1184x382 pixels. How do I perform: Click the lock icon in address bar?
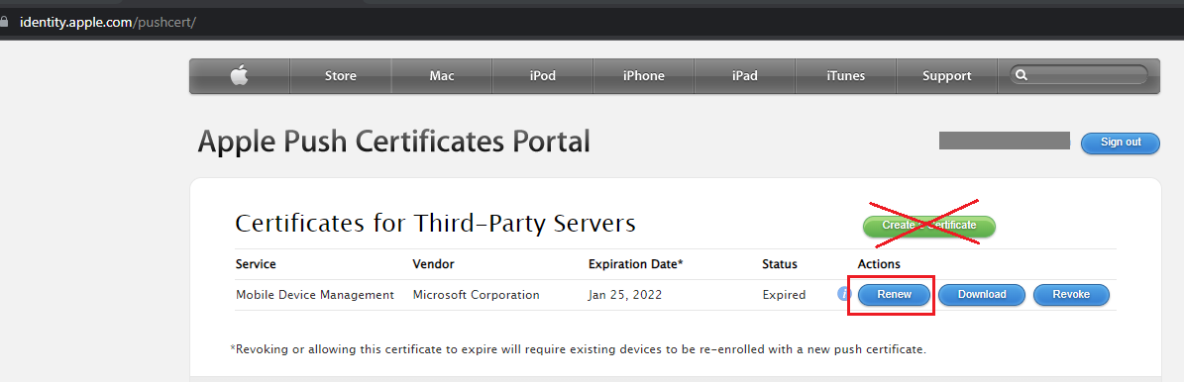coord(4,22)
